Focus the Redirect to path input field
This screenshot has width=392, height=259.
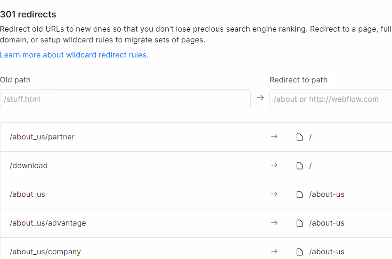click(x=331, y=99)
